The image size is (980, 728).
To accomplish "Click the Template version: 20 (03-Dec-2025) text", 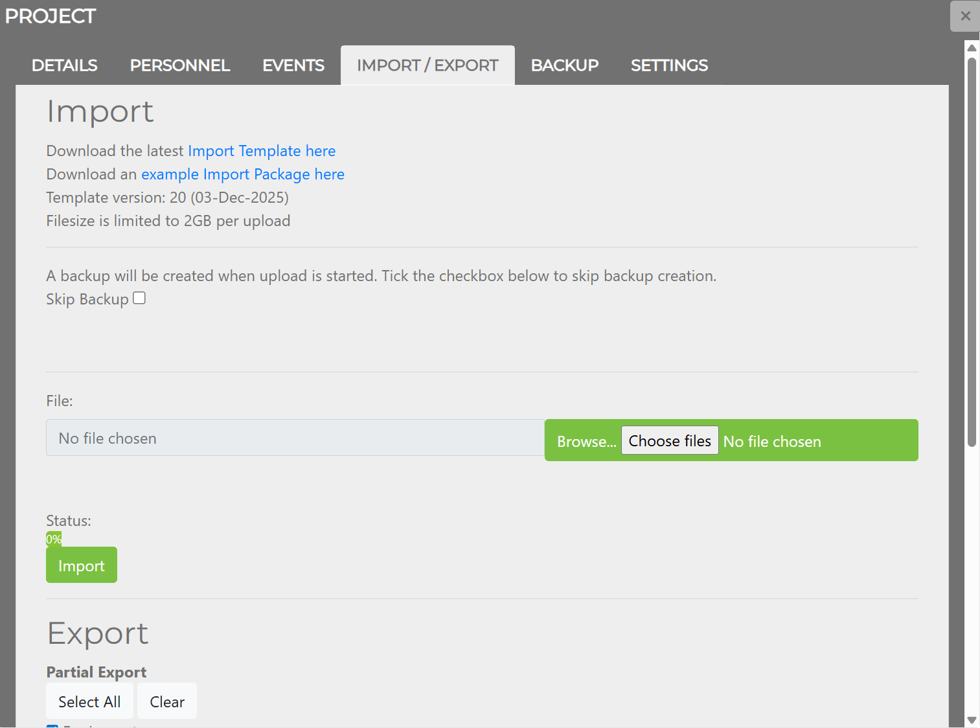I will (x=168, y=198).
